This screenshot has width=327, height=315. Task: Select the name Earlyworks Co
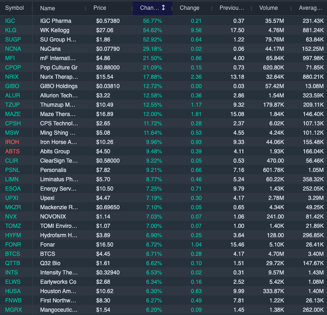tap(58, 282)
